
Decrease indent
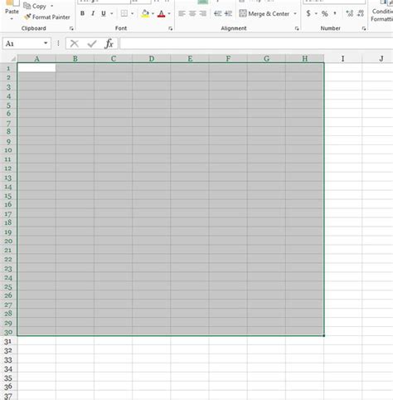[218, 13]
